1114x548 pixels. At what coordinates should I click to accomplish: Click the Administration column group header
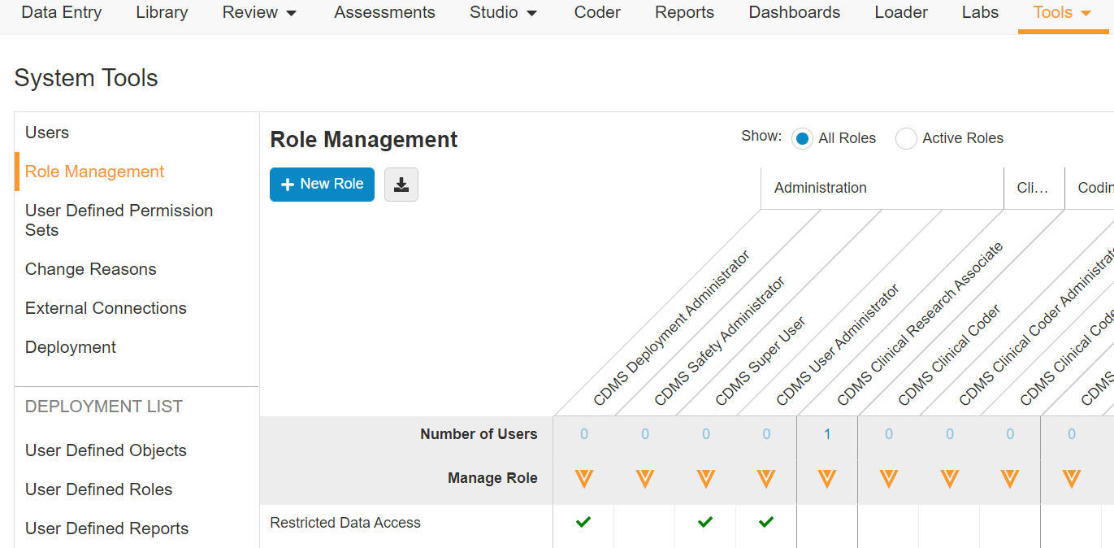(x=821, y=188)
